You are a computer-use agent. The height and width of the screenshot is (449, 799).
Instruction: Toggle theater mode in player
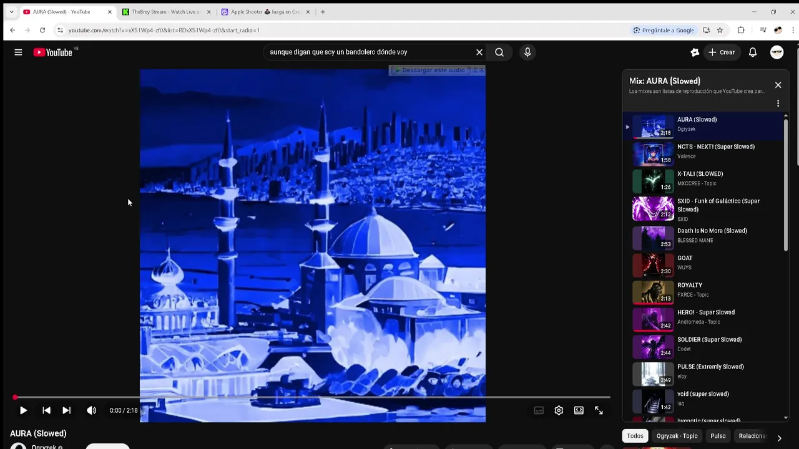(x=579, y=410)
